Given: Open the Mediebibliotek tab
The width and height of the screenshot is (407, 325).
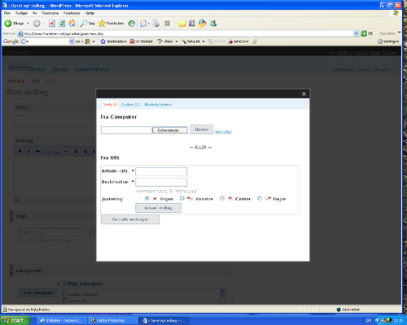Looking at the screenshot, I should point(158,105).
